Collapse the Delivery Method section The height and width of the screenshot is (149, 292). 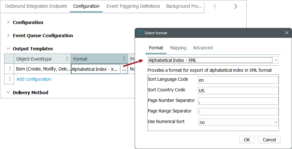[8, 93]
